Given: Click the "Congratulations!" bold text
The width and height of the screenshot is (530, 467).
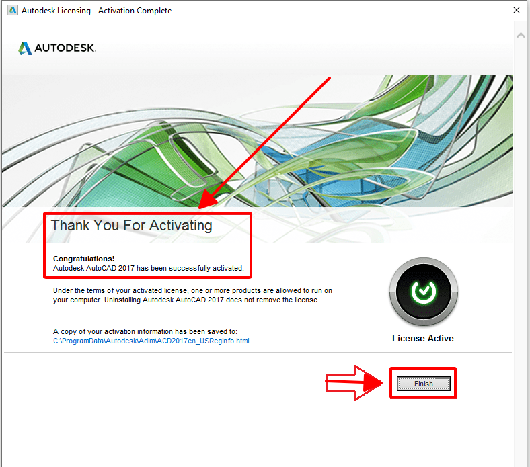Looking at the screenshot, I should [84, 258].
